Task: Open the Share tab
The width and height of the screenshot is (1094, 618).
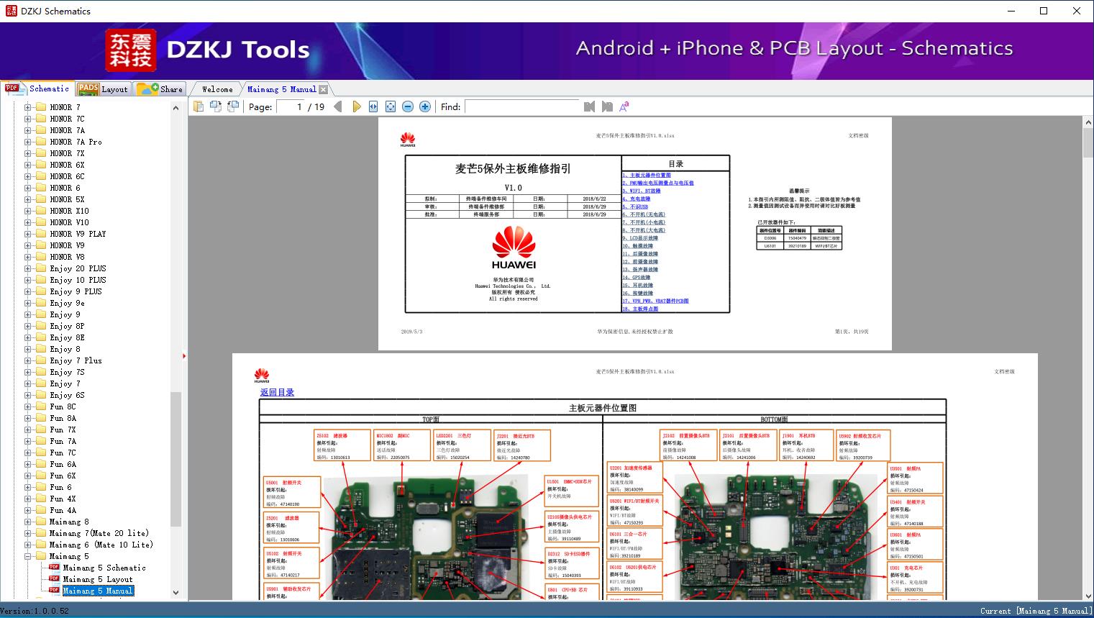Action: [x=160, y=89]
